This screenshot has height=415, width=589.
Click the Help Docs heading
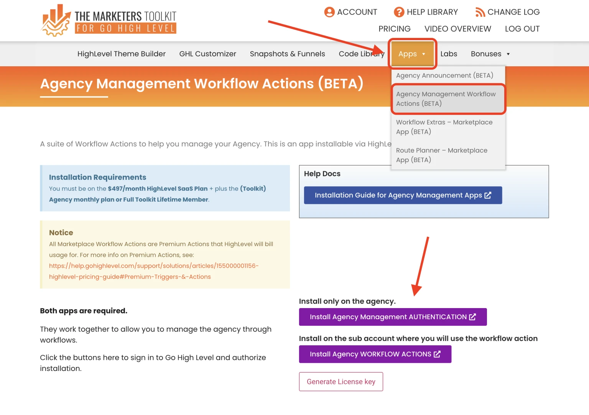point(322,174)
